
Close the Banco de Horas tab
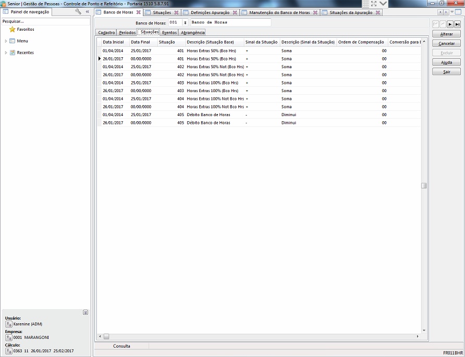click(x=138, y=12)
